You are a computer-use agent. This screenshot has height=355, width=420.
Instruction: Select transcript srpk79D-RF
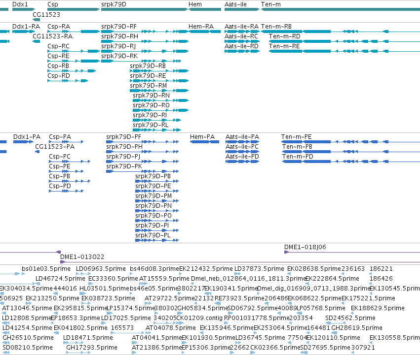point(119,27)
